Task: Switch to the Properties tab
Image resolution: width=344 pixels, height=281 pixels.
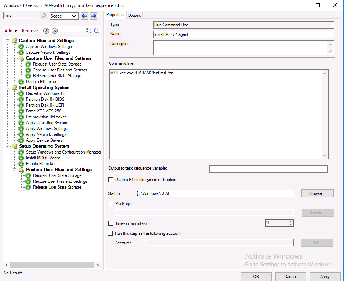Action: coord(115,15)
